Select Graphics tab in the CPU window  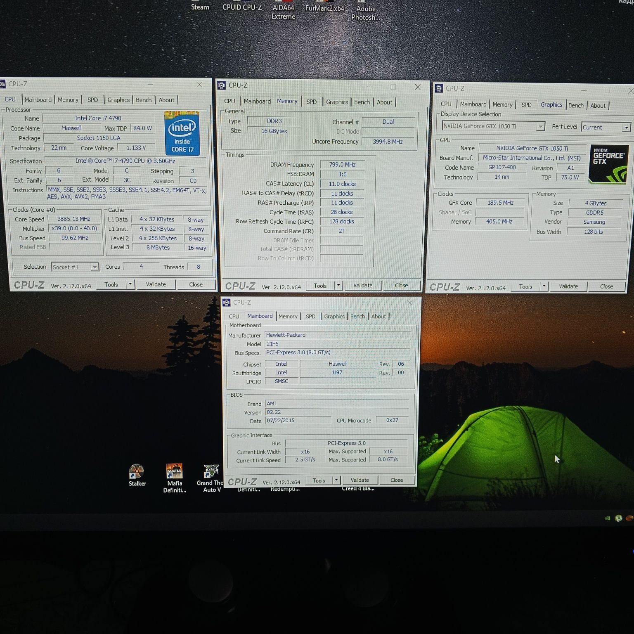tap(118, 100)
